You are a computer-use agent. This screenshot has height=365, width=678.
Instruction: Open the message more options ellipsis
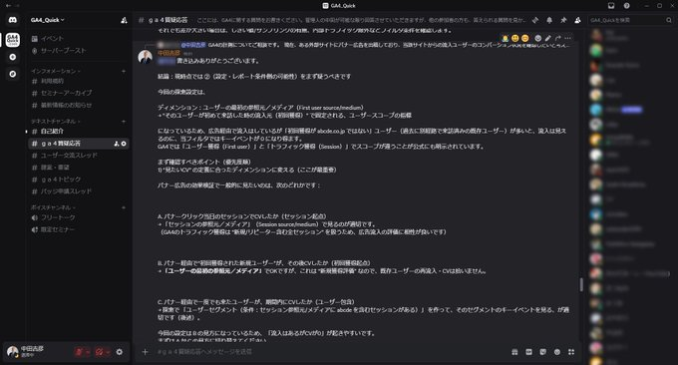click(567, 39)
